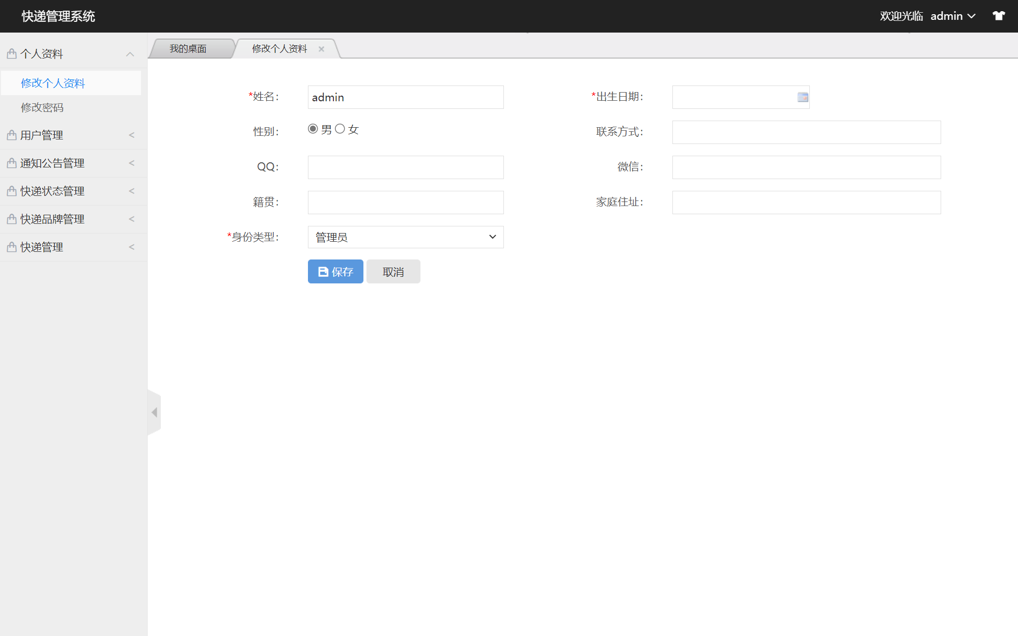Click the 个人资料 lock icon in sidebar
1018x636 pixels.
coord(11,53)
